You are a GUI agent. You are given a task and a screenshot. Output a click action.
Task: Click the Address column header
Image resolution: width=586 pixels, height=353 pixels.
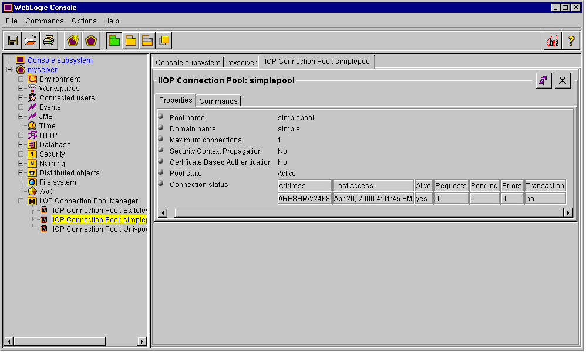[x=305, y=186]
